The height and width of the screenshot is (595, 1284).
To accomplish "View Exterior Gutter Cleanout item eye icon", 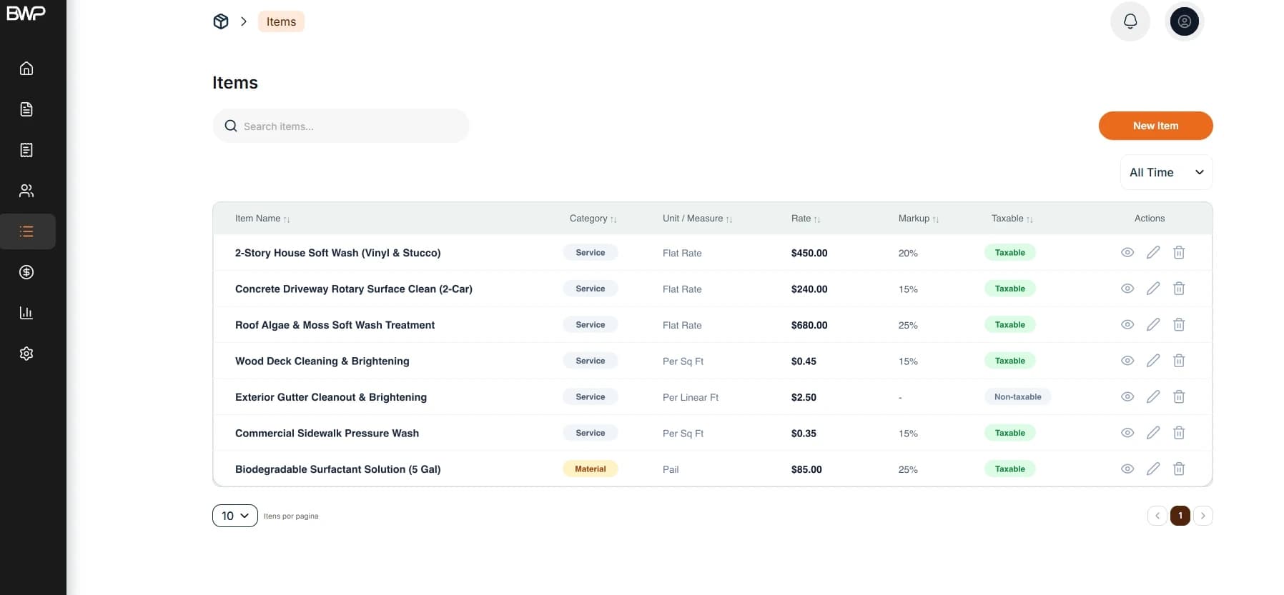I will [1127, 396].
